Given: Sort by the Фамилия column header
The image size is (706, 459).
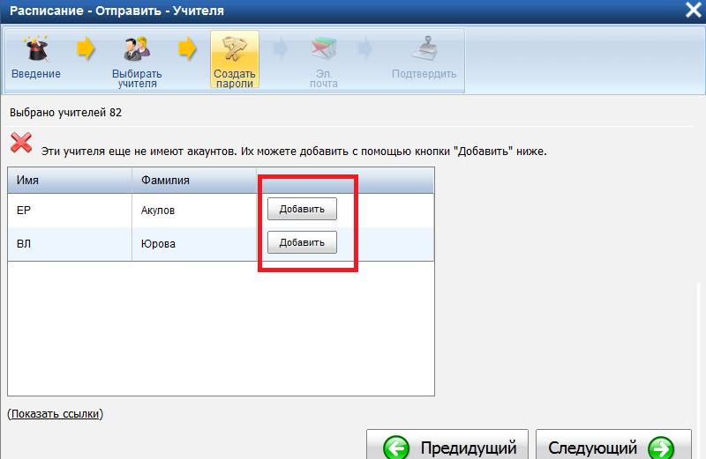Looking at the screenshot, I should (x=194, y=181).
